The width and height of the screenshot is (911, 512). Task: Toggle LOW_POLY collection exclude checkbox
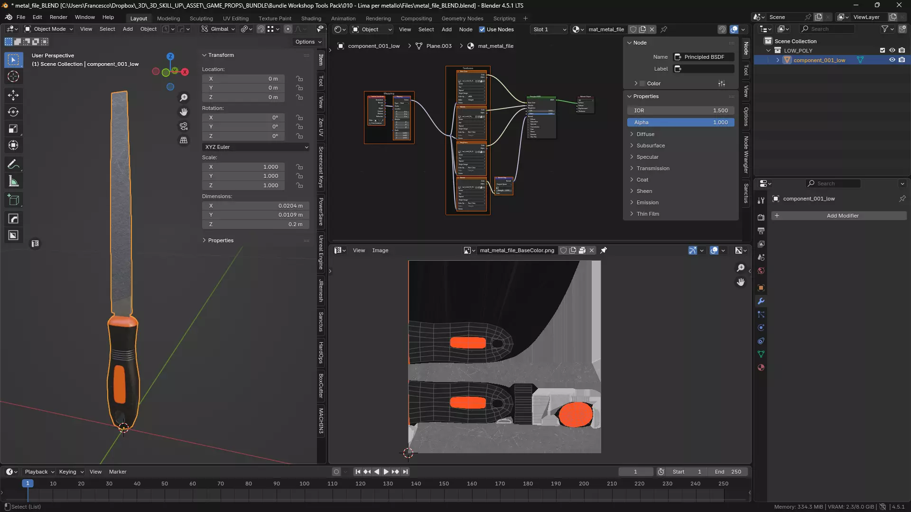pos(883,50)
